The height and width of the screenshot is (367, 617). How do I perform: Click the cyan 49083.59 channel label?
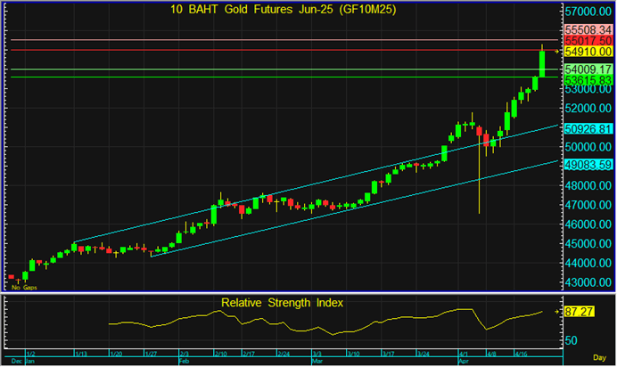click(x=588, y=164)
